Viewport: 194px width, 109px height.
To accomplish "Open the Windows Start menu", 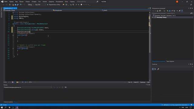I will (x=2, y=107).
